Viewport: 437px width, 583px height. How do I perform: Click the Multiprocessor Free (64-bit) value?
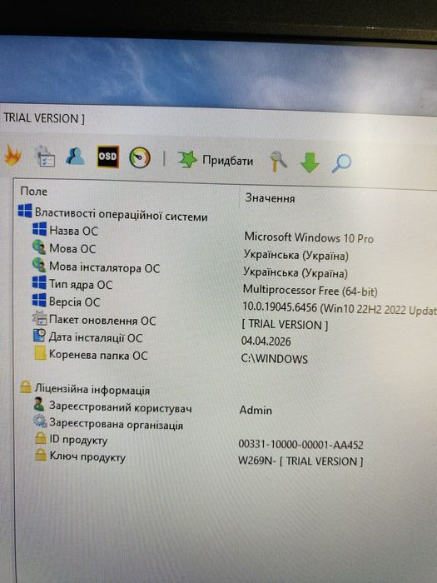point(310,291)
